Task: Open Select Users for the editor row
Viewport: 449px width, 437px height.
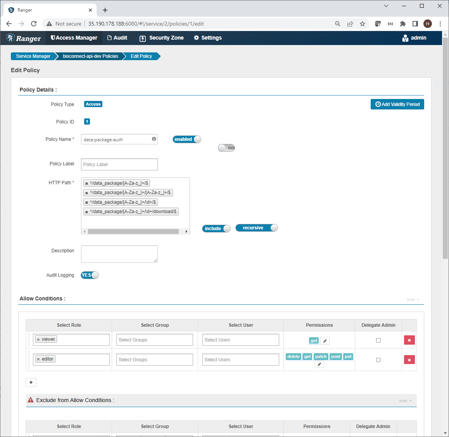Action: coord(240,359)
